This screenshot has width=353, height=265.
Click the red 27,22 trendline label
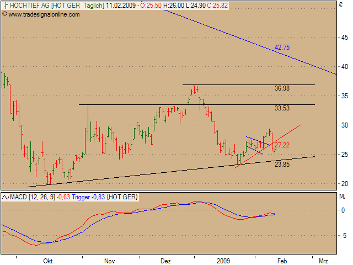(x=282, y=145)
